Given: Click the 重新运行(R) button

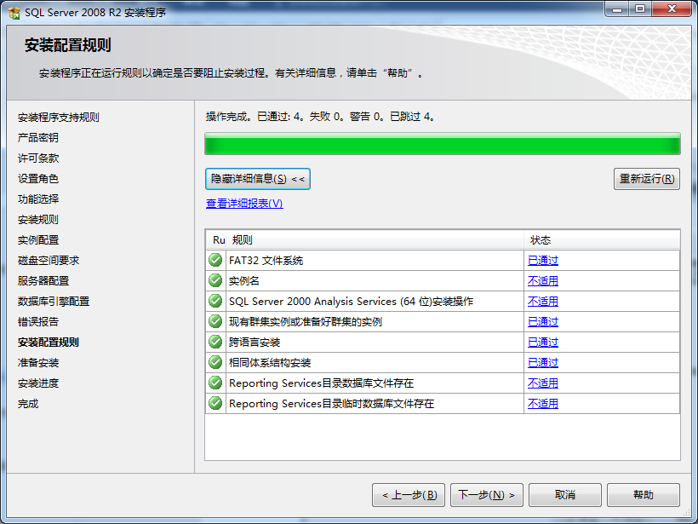Looking at the screenshot, I should pos(646,179).
